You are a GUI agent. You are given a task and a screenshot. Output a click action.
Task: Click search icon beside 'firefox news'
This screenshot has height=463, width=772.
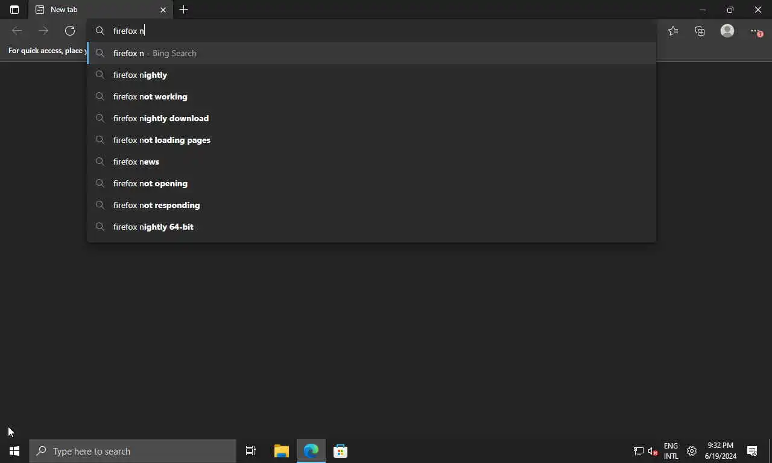[100, 162]
